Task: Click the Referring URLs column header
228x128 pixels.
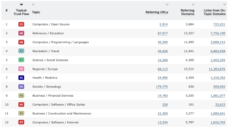Action: 157,12
